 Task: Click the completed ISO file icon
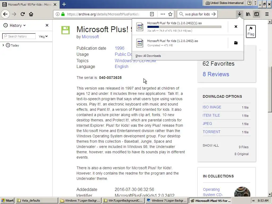pos(140,43)
